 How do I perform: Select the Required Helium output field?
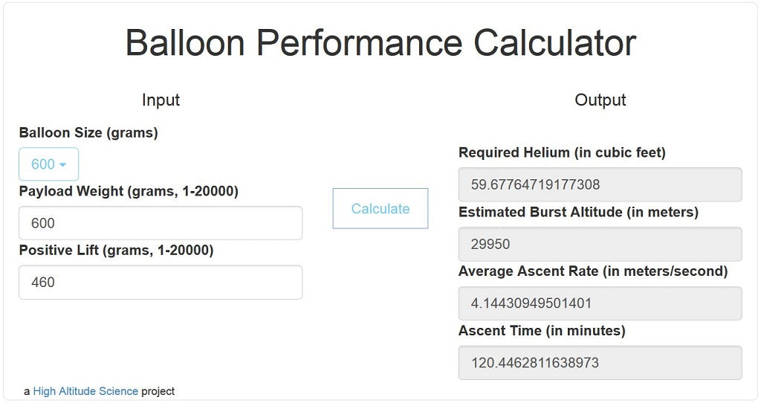600,184
